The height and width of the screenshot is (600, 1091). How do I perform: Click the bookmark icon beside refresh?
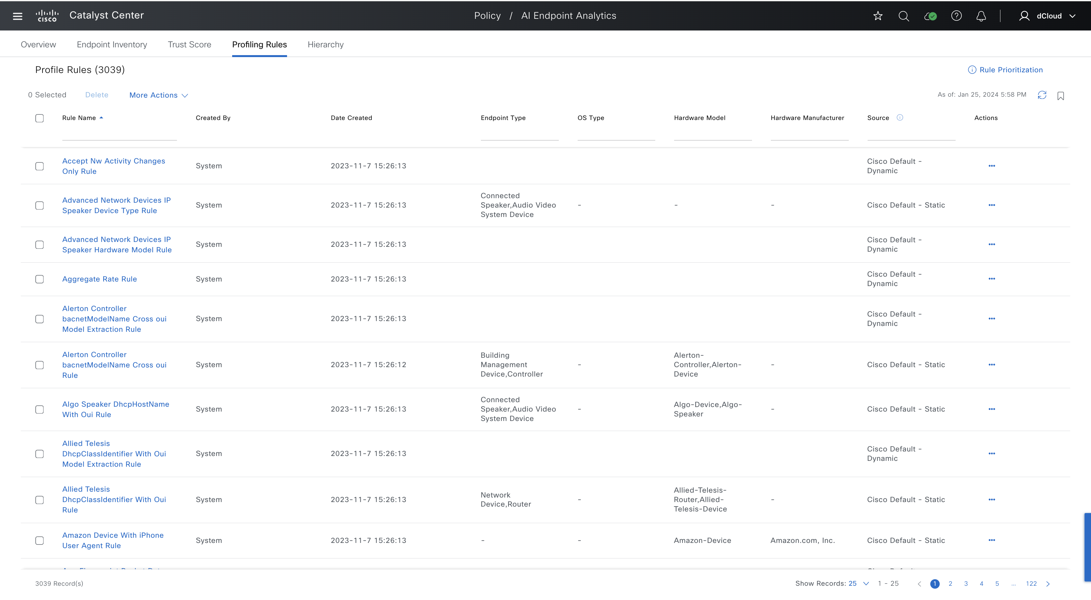point(1060,96)
